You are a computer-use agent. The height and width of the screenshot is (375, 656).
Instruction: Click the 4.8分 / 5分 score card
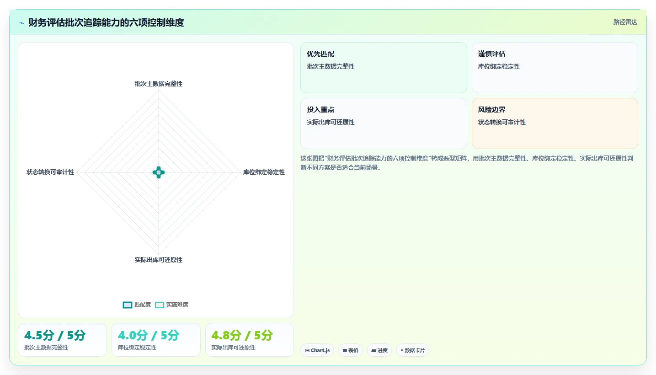click(x=250, y=340)
